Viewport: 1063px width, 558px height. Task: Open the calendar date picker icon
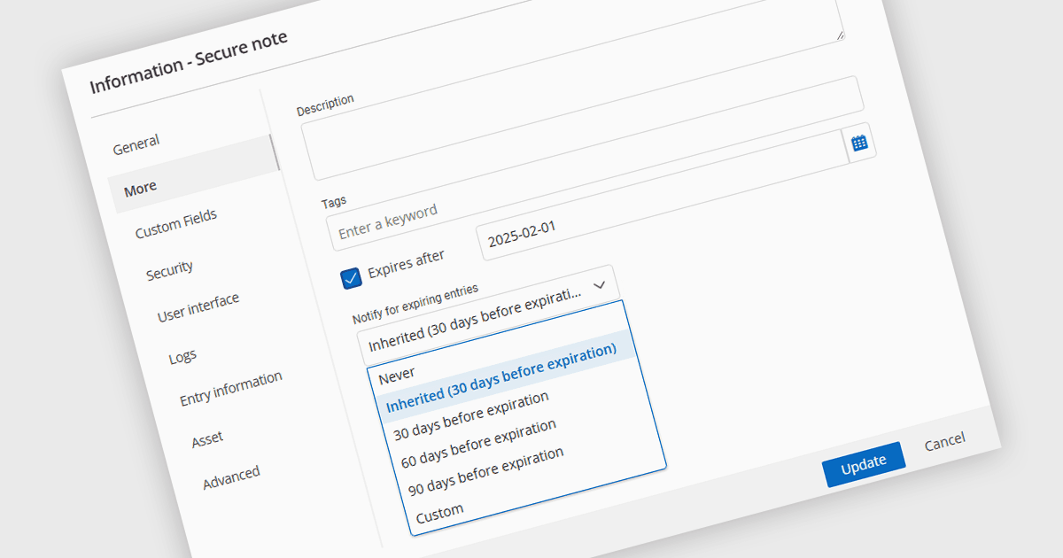[859, 143]
